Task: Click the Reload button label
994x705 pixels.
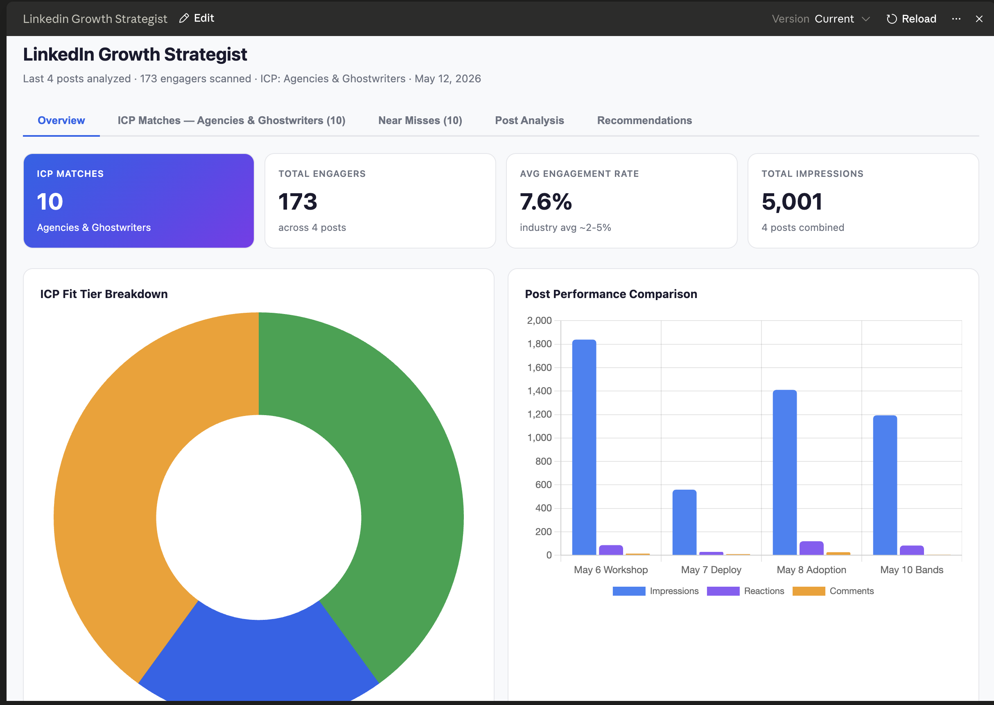Action: [919, 19]
